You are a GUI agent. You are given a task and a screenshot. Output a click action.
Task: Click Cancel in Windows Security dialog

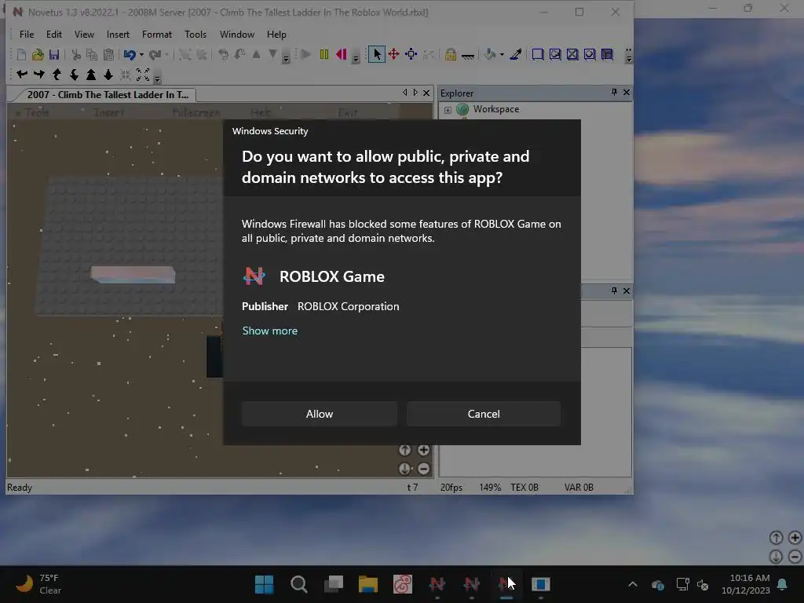(483, 414)
